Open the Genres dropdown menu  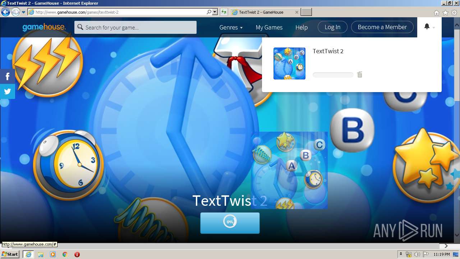coord(231,27)
